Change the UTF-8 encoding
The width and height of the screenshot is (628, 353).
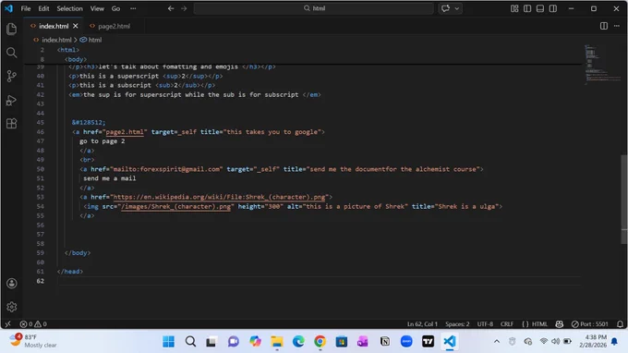coord(485,323)
